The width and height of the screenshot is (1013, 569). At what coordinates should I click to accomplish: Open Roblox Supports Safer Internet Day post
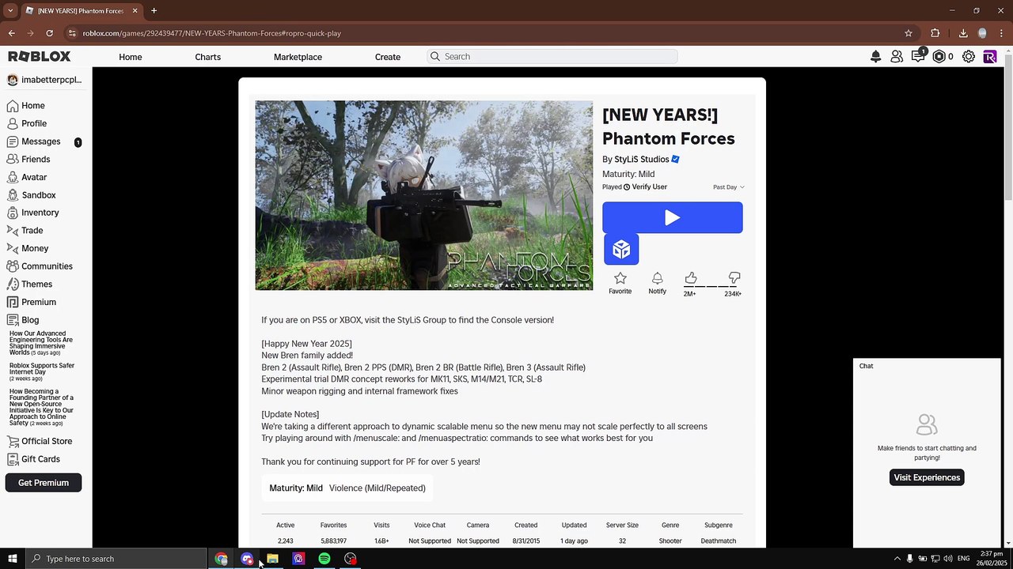click(x=42, y=371)
